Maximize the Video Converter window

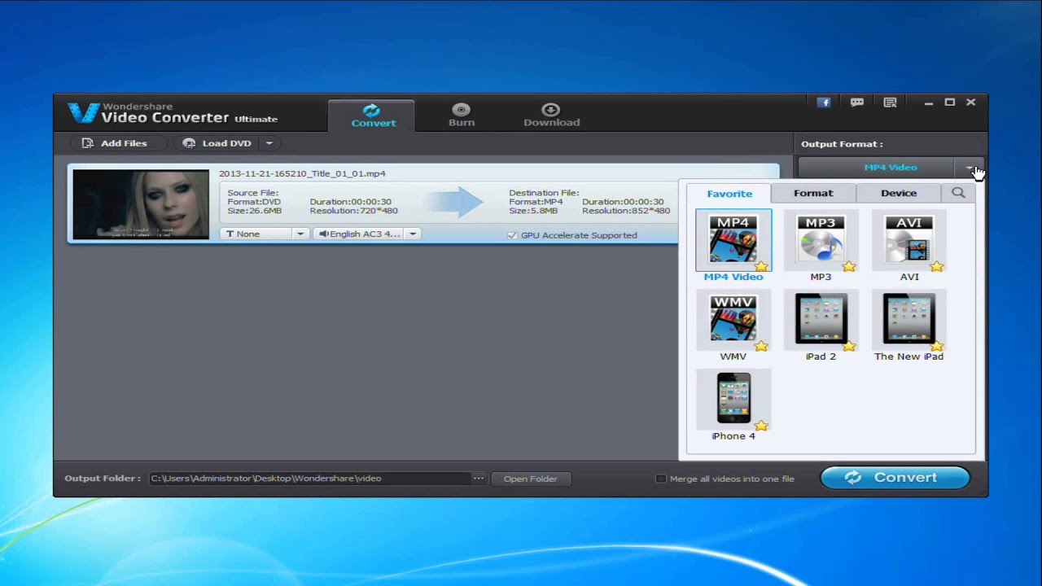tap(949, 103)
